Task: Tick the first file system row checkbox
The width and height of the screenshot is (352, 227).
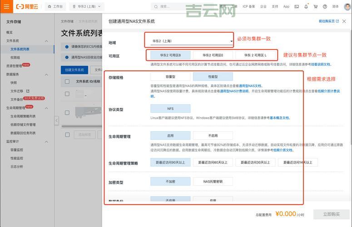Action: click(x=67, y=94)
